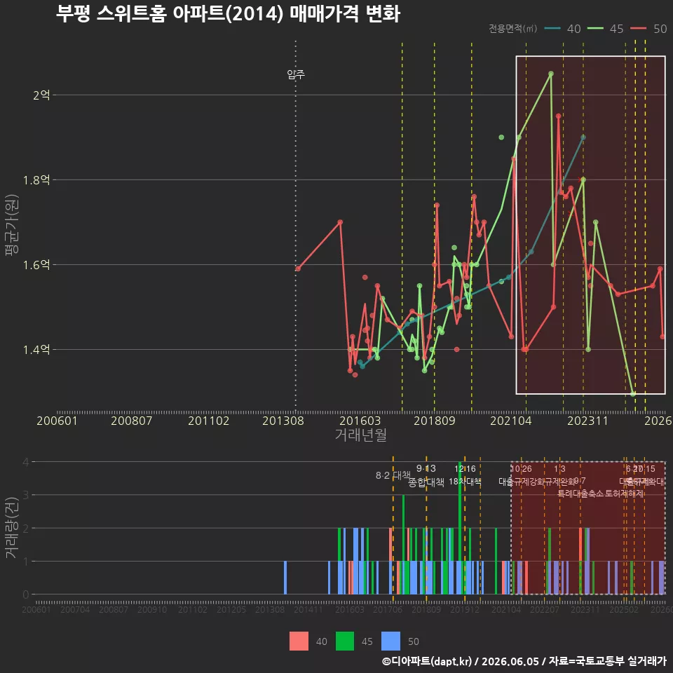
Task: Click the 201308 tick on price chart
Action: click(x=283, y=420)
